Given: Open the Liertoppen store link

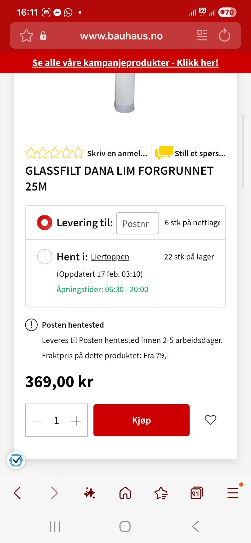Looking at the screenshot, I should tap(110, 257).
